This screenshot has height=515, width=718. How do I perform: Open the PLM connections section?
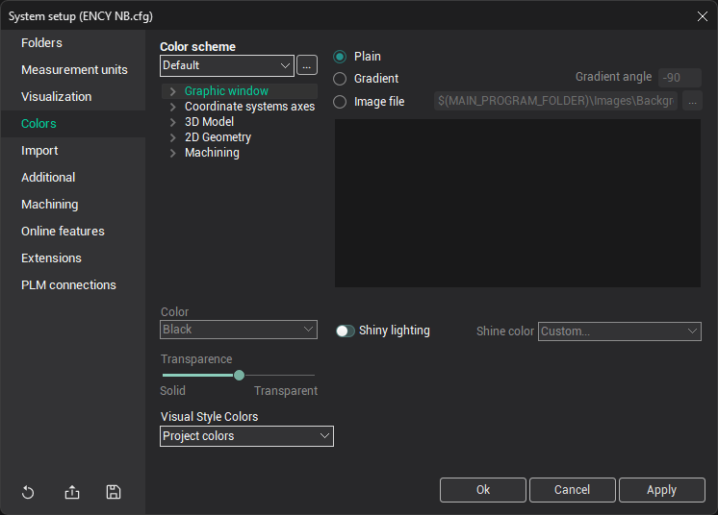68,284
